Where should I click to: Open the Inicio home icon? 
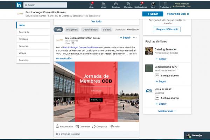click(91, 4)
